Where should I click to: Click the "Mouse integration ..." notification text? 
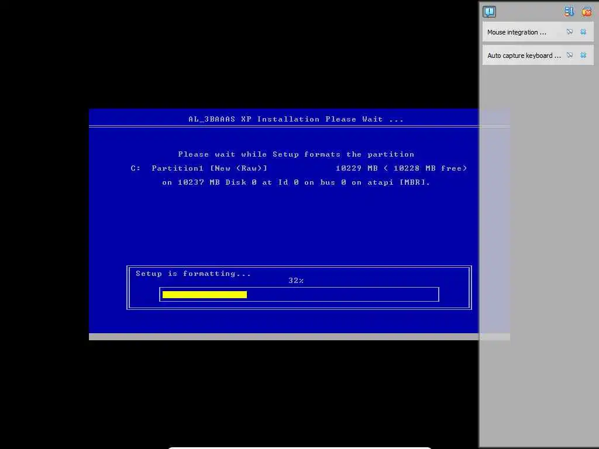pos(517,33)
